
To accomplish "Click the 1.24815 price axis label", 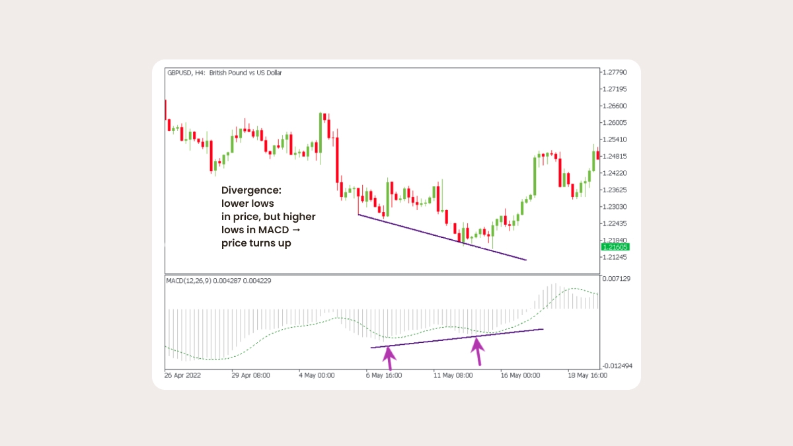I will click(x=615, y=157).
